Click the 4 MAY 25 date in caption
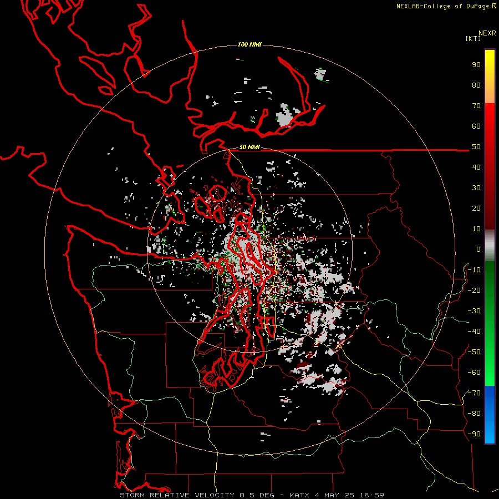499x499 pixels. pos(335,495)
